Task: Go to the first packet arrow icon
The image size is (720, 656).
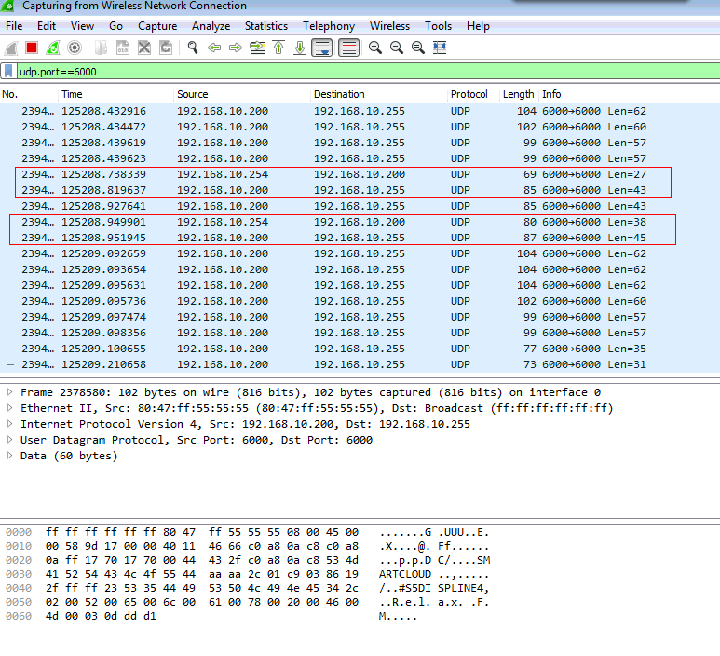Action: click(278, 48)
